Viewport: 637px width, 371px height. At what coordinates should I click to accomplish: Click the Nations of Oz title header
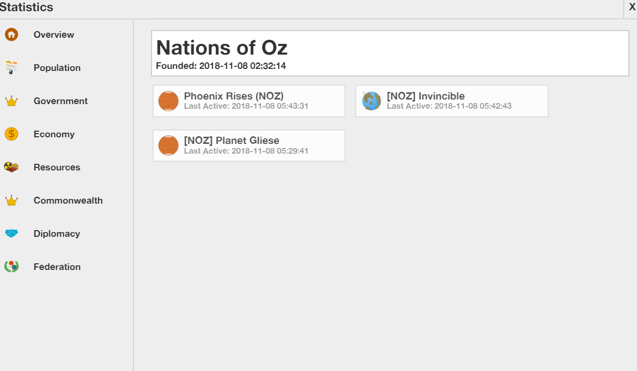point(222,47)
